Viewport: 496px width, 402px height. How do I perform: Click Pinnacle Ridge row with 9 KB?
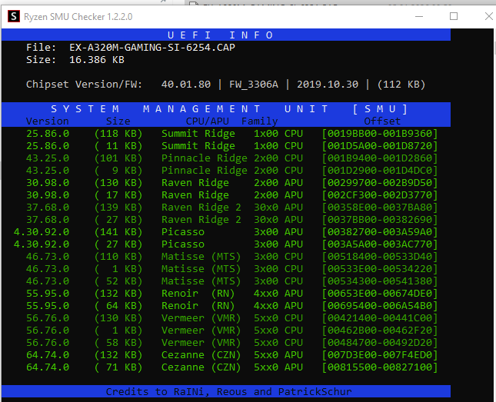point(232,171)
